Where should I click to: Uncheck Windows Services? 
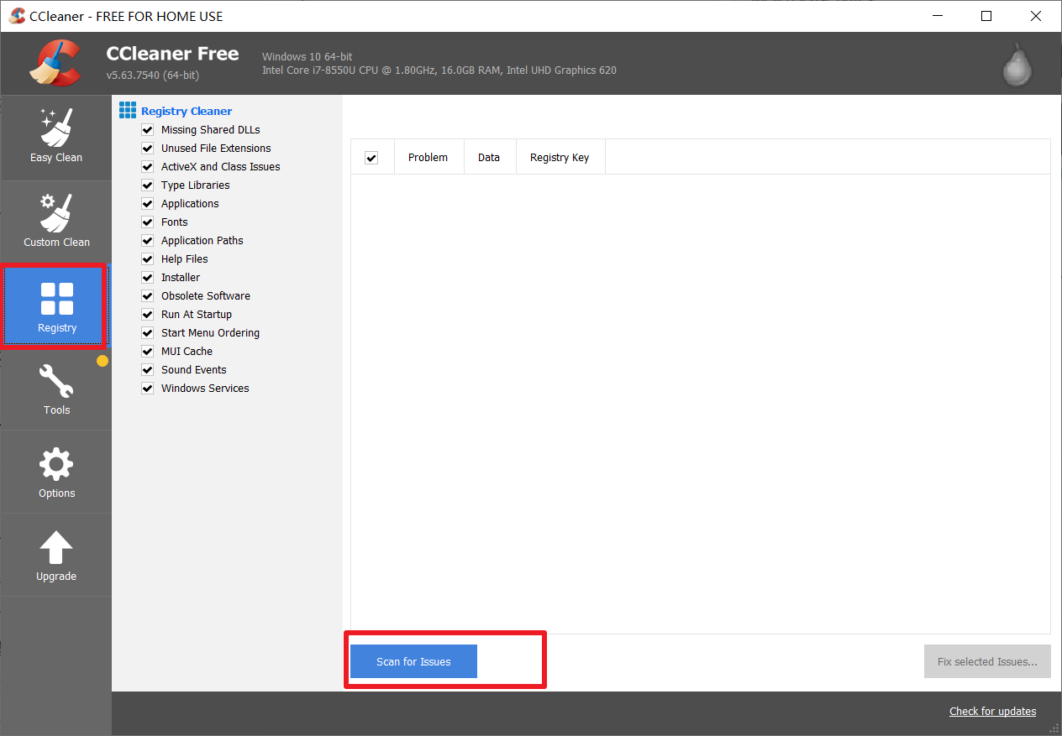tap(148, 389)
